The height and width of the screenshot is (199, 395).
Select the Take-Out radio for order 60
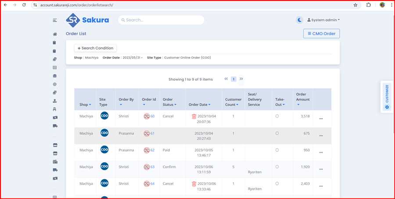(277, 116)
